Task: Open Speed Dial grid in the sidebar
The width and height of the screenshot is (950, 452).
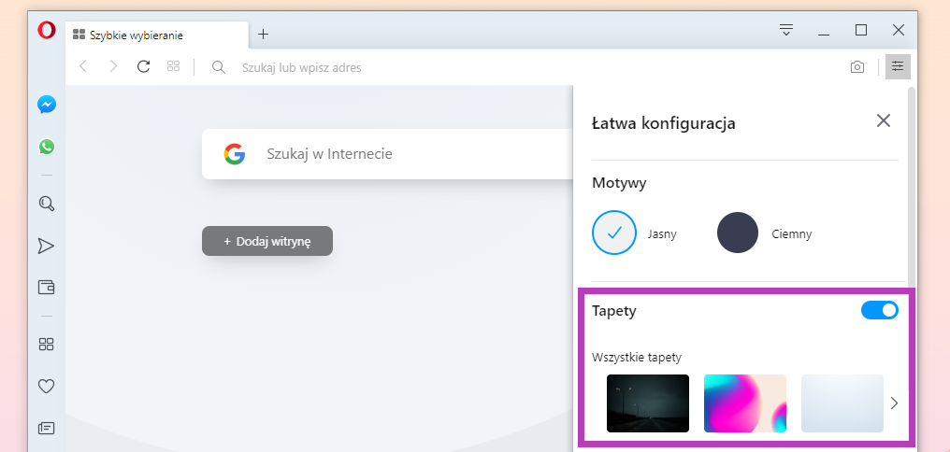Action: pos(46,345)
